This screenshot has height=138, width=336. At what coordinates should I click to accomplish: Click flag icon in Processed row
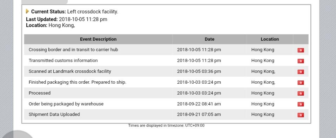[x=301, y=93]
